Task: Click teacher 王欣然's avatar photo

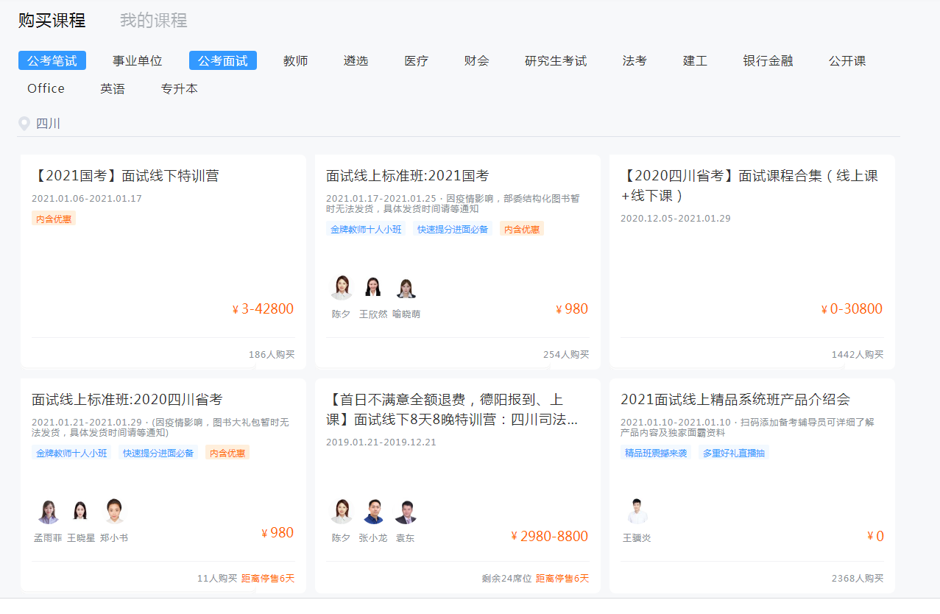Action: (x=372, y=287)
